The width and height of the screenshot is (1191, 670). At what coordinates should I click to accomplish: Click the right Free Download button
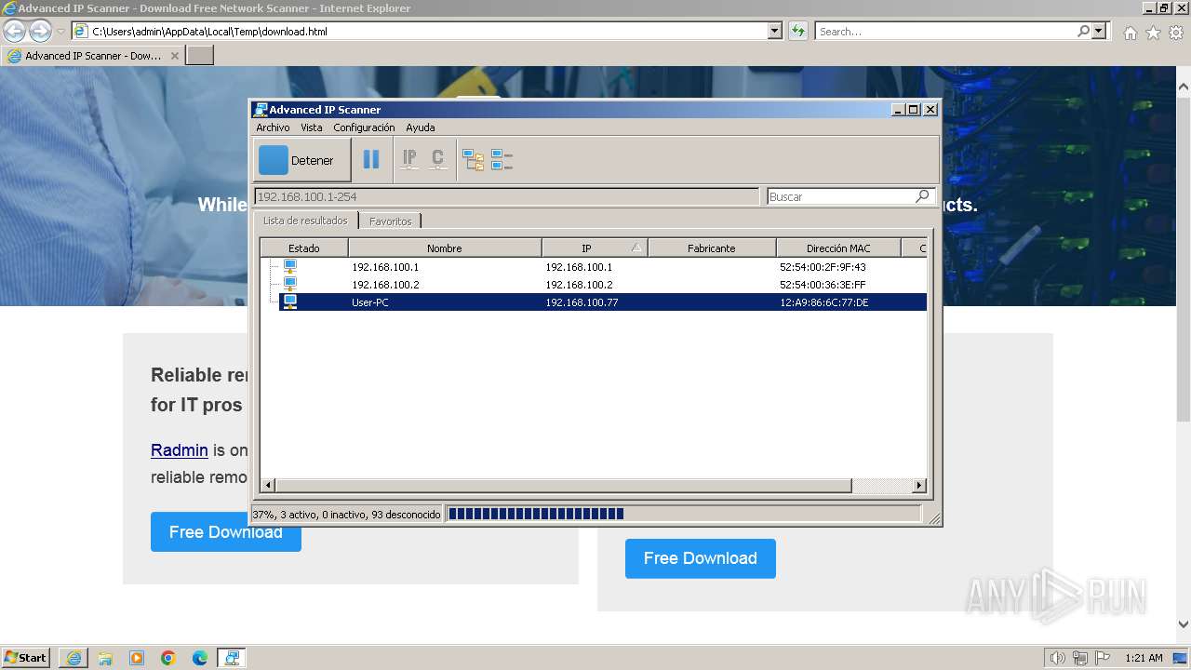[x=701, y=558]
